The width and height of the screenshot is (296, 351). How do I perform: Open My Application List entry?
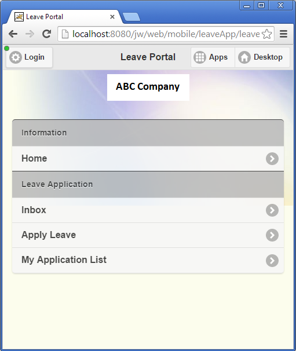click(x=148, y=260)
